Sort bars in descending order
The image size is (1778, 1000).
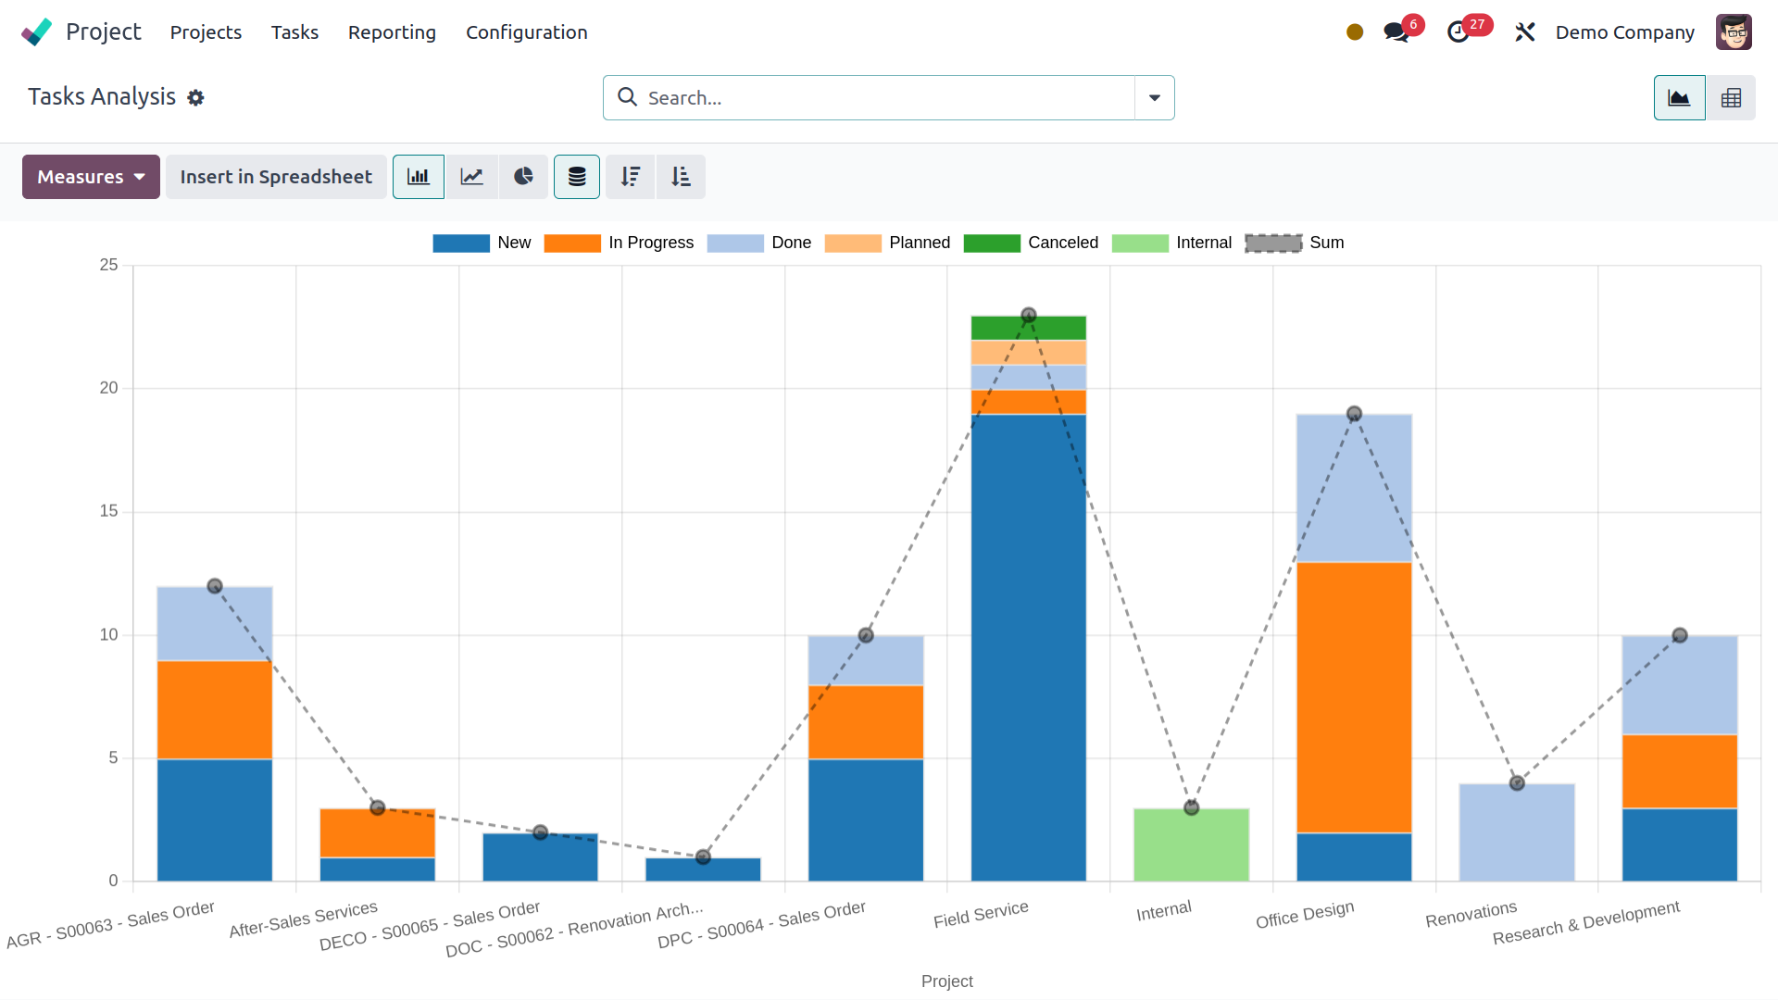coord(631,177)
